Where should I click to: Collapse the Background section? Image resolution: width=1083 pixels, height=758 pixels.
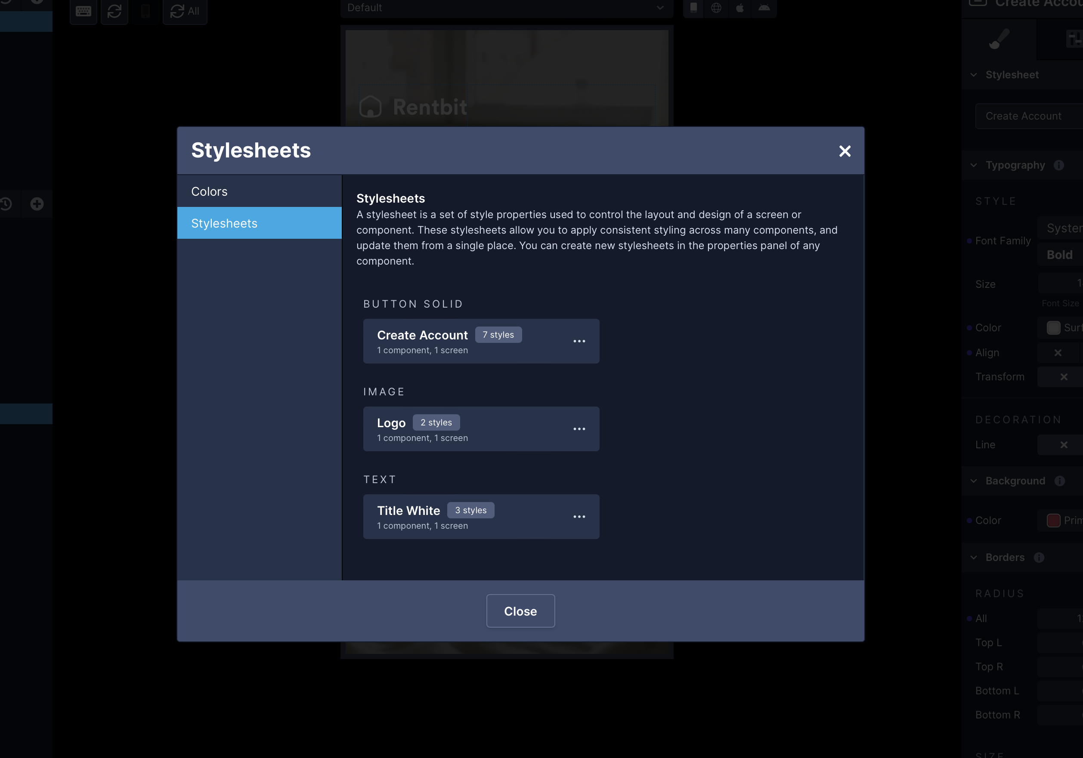click(974, 481)
